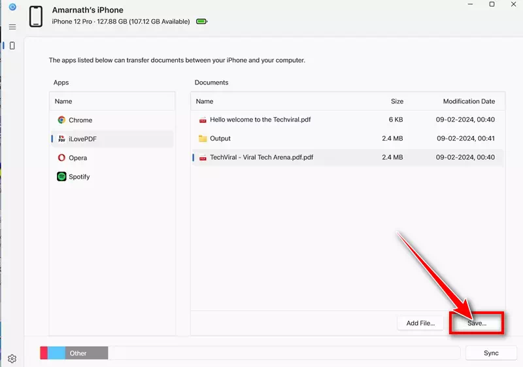The image size is (523, 367).
Task: Open the settings gear icon
Action: tap(12, 358)
